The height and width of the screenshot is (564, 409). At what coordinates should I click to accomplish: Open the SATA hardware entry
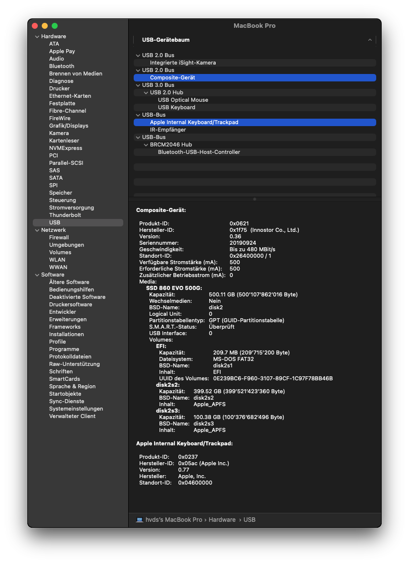(56, 178)
